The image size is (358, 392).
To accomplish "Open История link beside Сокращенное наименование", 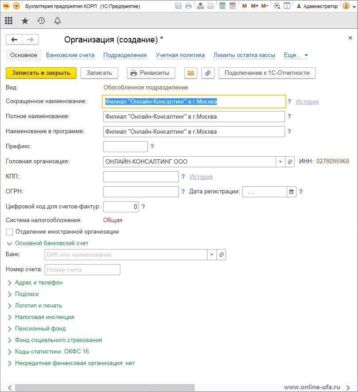I will 307,101.
